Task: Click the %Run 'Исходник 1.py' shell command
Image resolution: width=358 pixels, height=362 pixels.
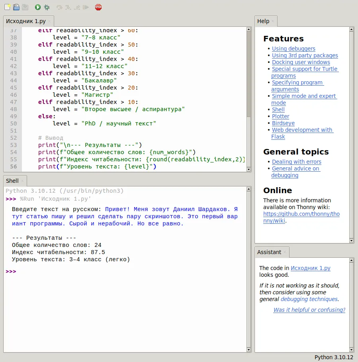Action: click(55, 199)
